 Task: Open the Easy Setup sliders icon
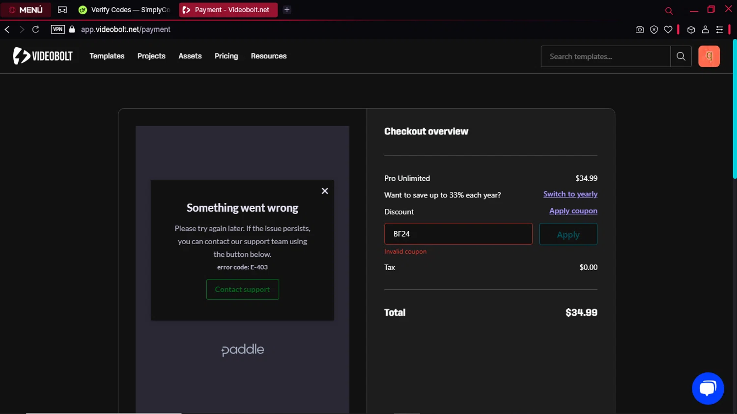(719, 29)
